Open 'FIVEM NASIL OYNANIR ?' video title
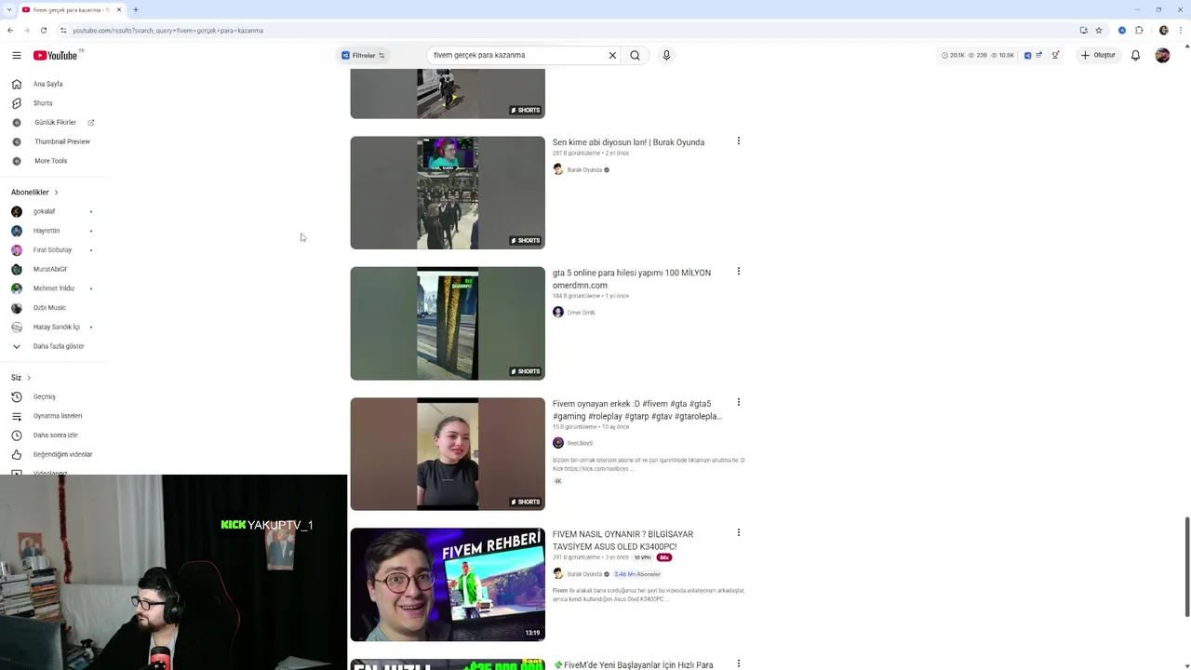Image resolution: width=1191 pixels, height=670 pixels. click(x=622, y=541)
